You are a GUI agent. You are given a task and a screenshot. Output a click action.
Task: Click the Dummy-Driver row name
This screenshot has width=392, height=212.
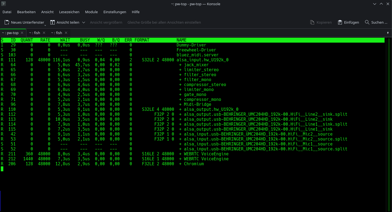(x=191, y=45)
